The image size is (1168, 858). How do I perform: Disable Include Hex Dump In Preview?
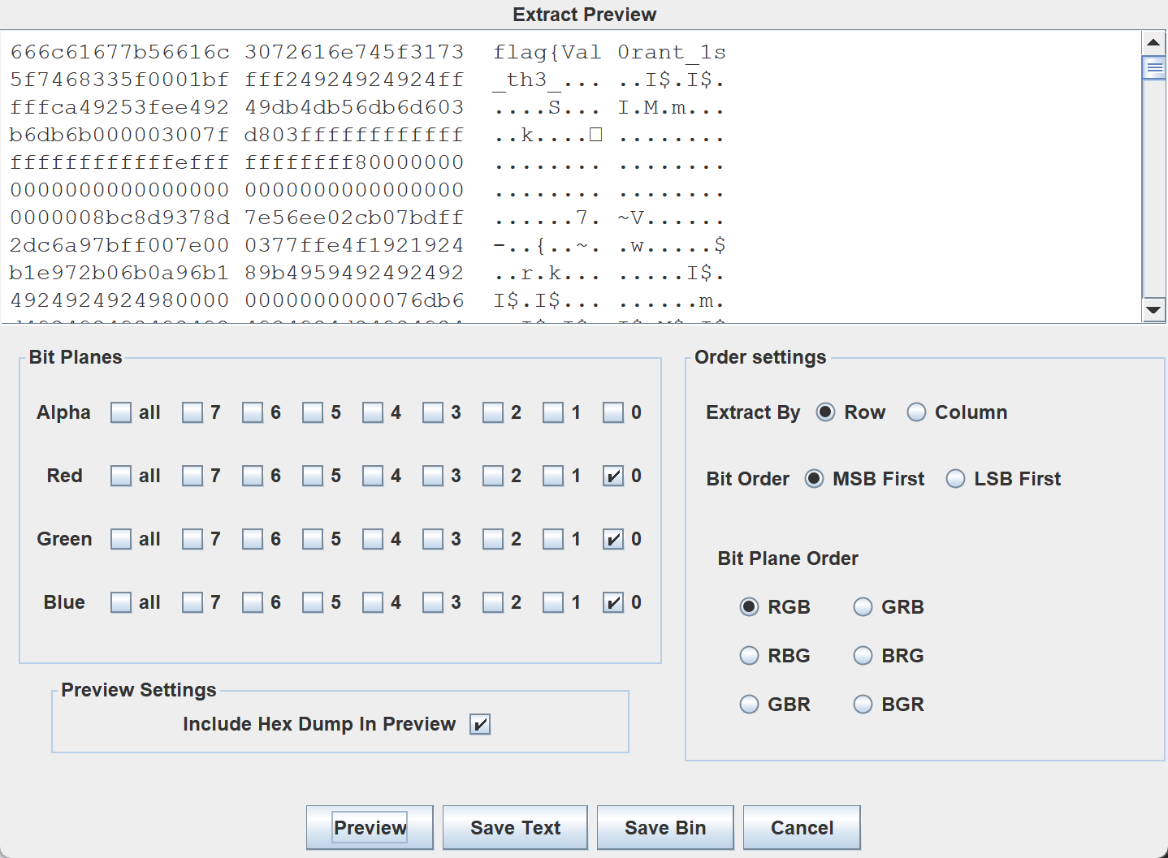[480, 724]
